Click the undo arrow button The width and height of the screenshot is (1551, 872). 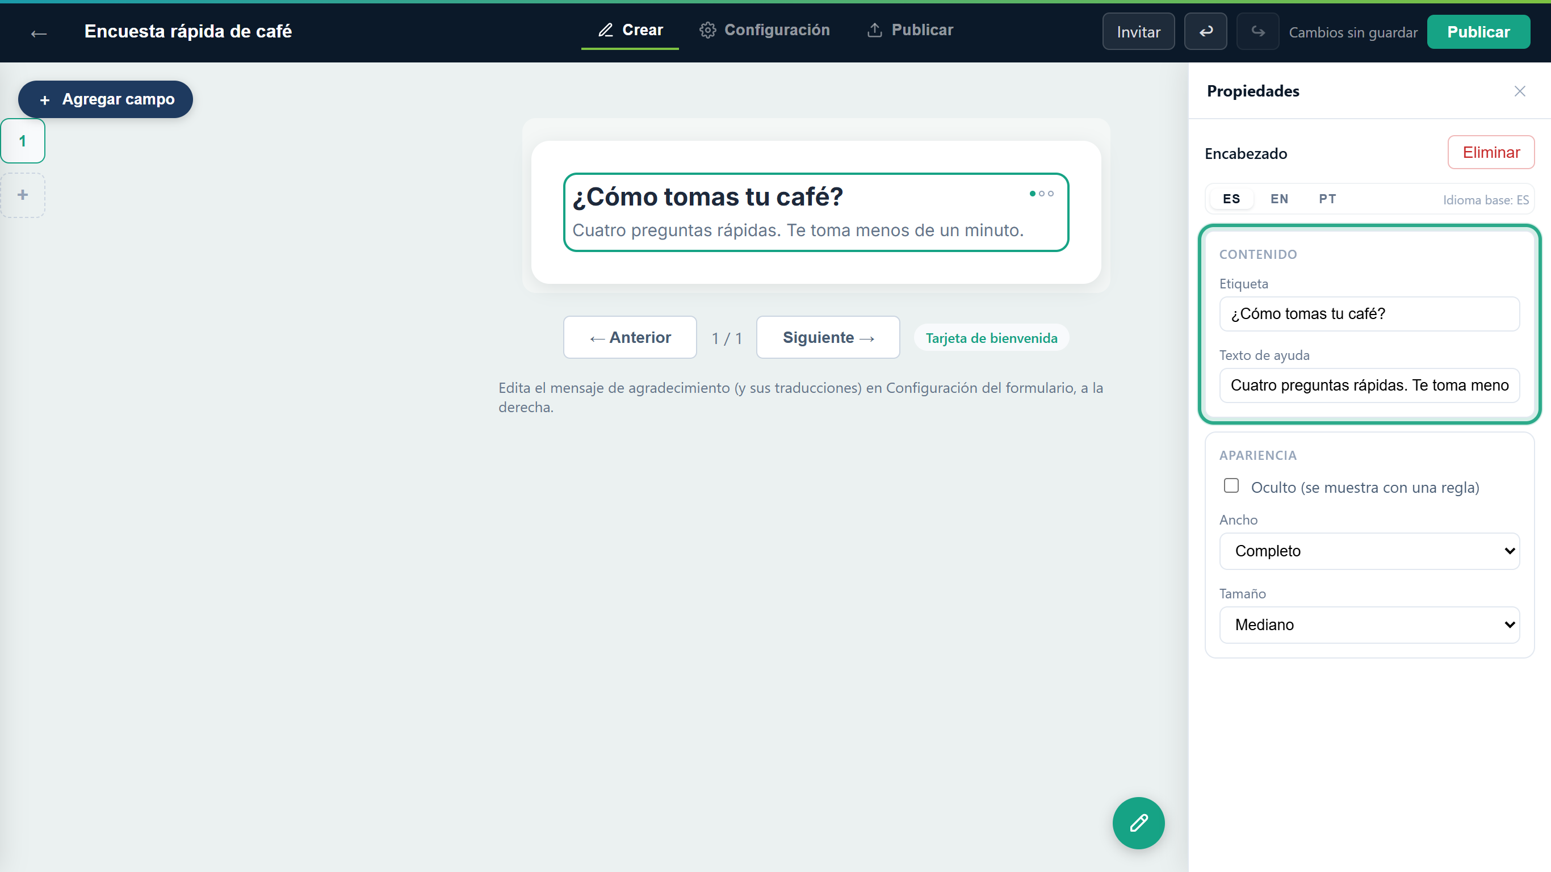click(1205, 31)
